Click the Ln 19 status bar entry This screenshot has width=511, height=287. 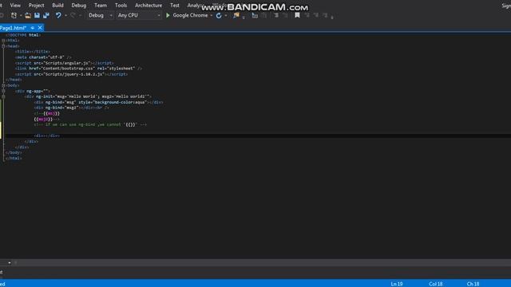pyautogui.click(x=397, y=284)
